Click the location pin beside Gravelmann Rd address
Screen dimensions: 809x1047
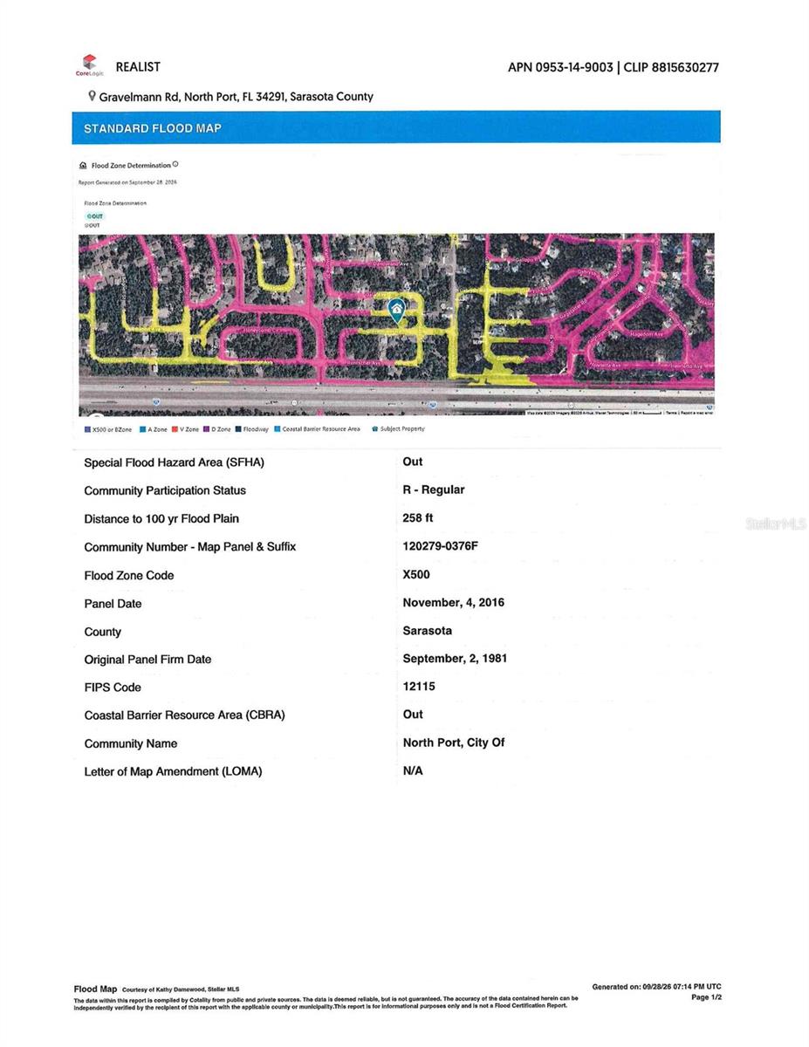92,96
